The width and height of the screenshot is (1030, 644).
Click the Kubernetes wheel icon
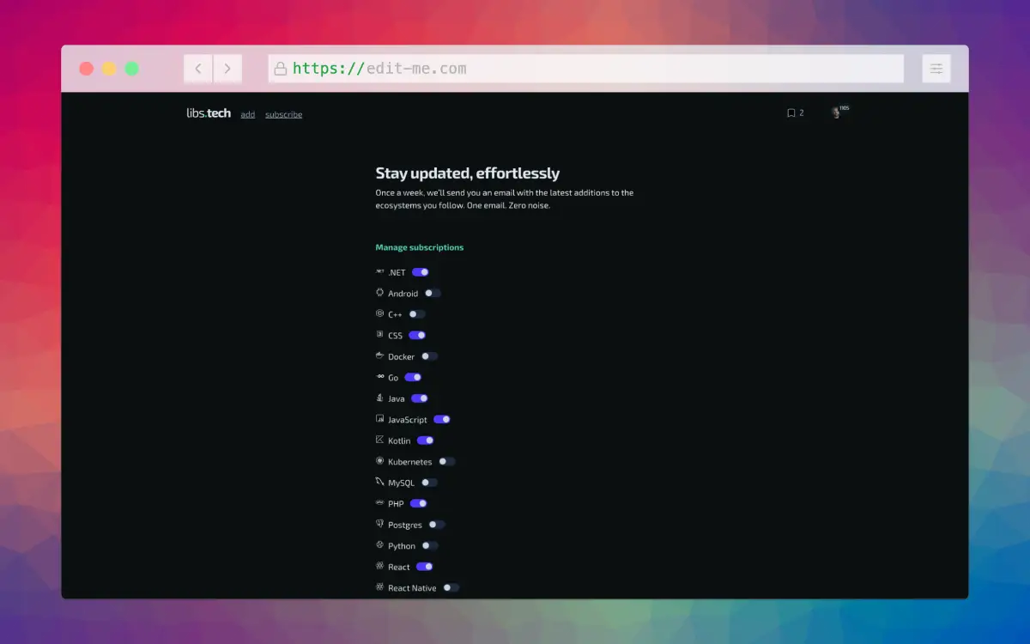coord(379,461)
